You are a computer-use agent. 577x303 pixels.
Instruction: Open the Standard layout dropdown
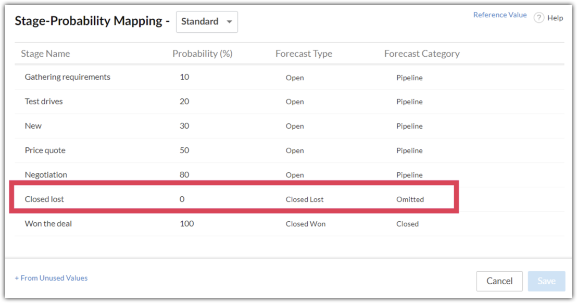207,22
